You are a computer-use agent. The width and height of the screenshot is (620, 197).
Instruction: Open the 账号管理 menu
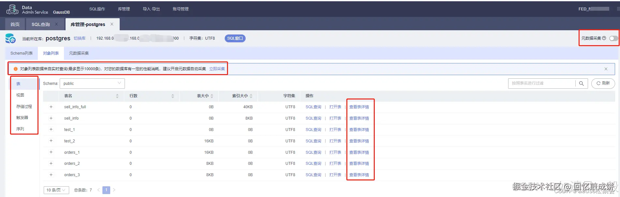coord(181,9)
